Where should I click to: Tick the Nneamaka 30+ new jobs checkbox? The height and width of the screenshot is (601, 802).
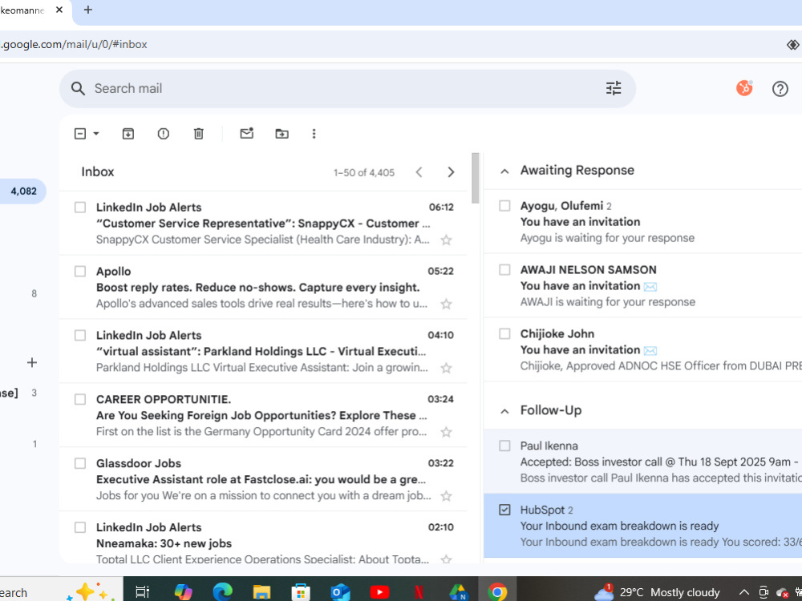point(80,527)
